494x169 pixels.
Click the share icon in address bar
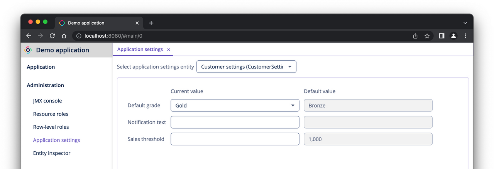coord(415,36)
